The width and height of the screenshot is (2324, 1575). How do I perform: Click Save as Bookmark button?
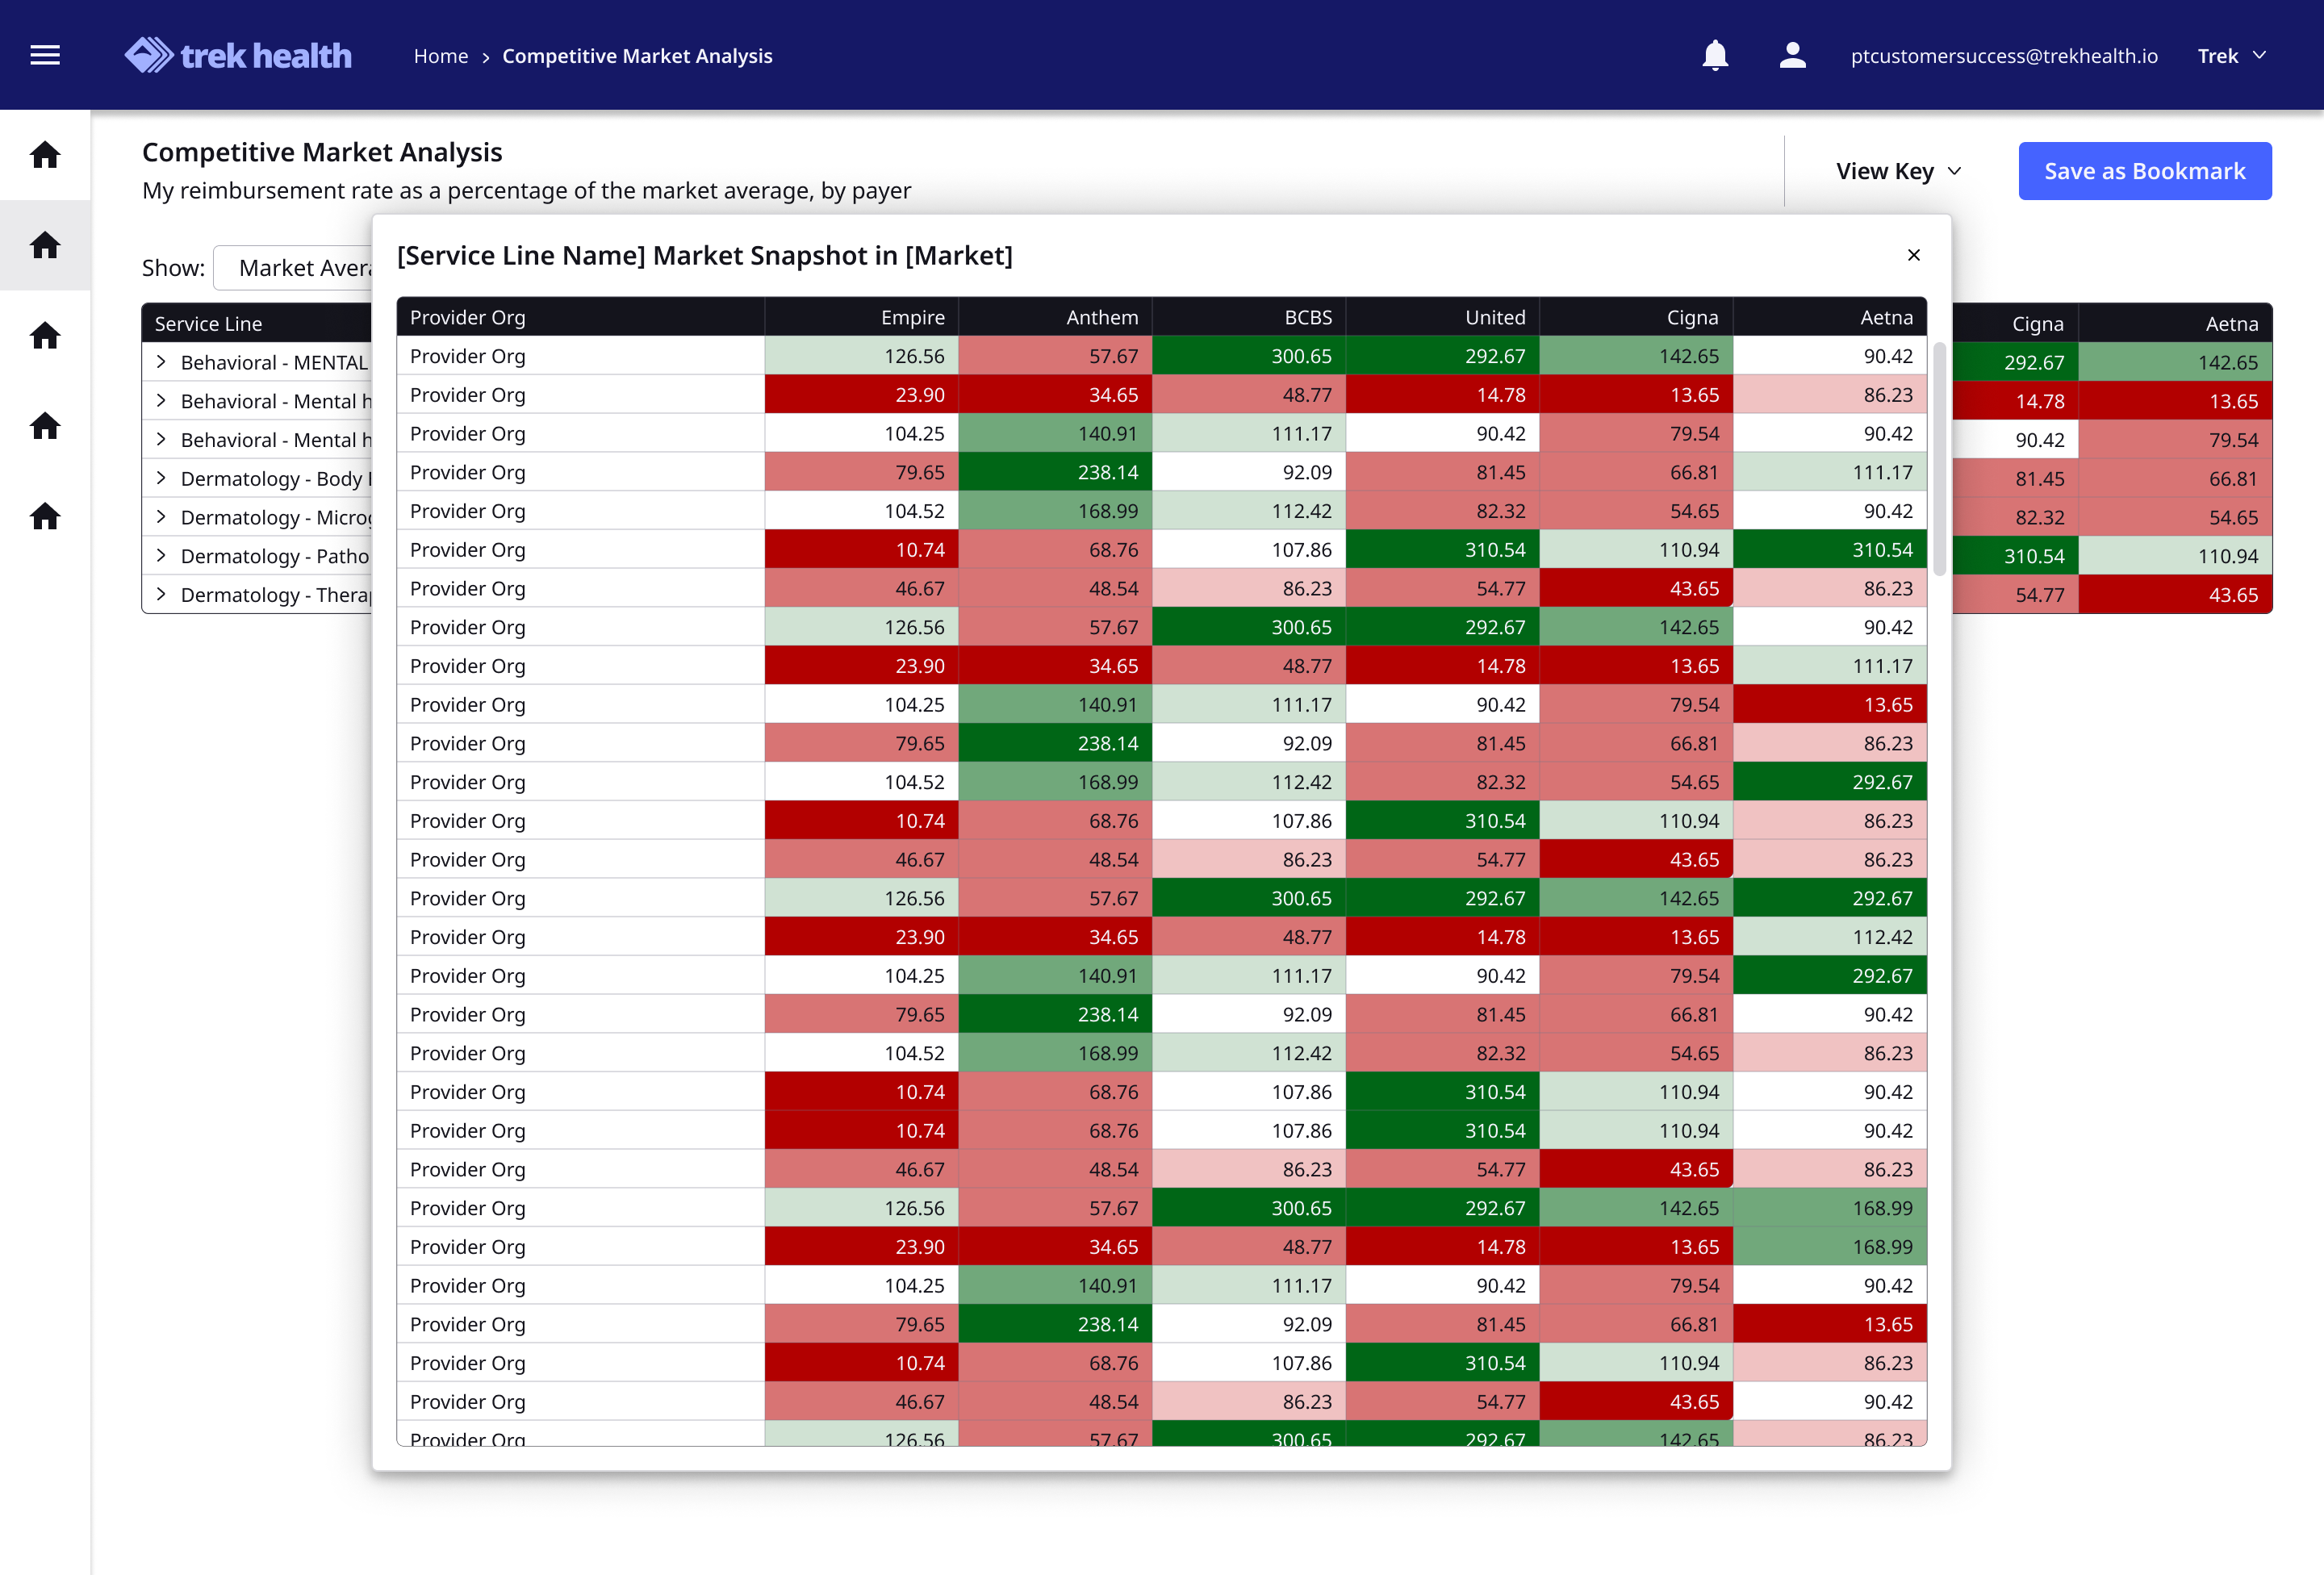(2144, 171)
